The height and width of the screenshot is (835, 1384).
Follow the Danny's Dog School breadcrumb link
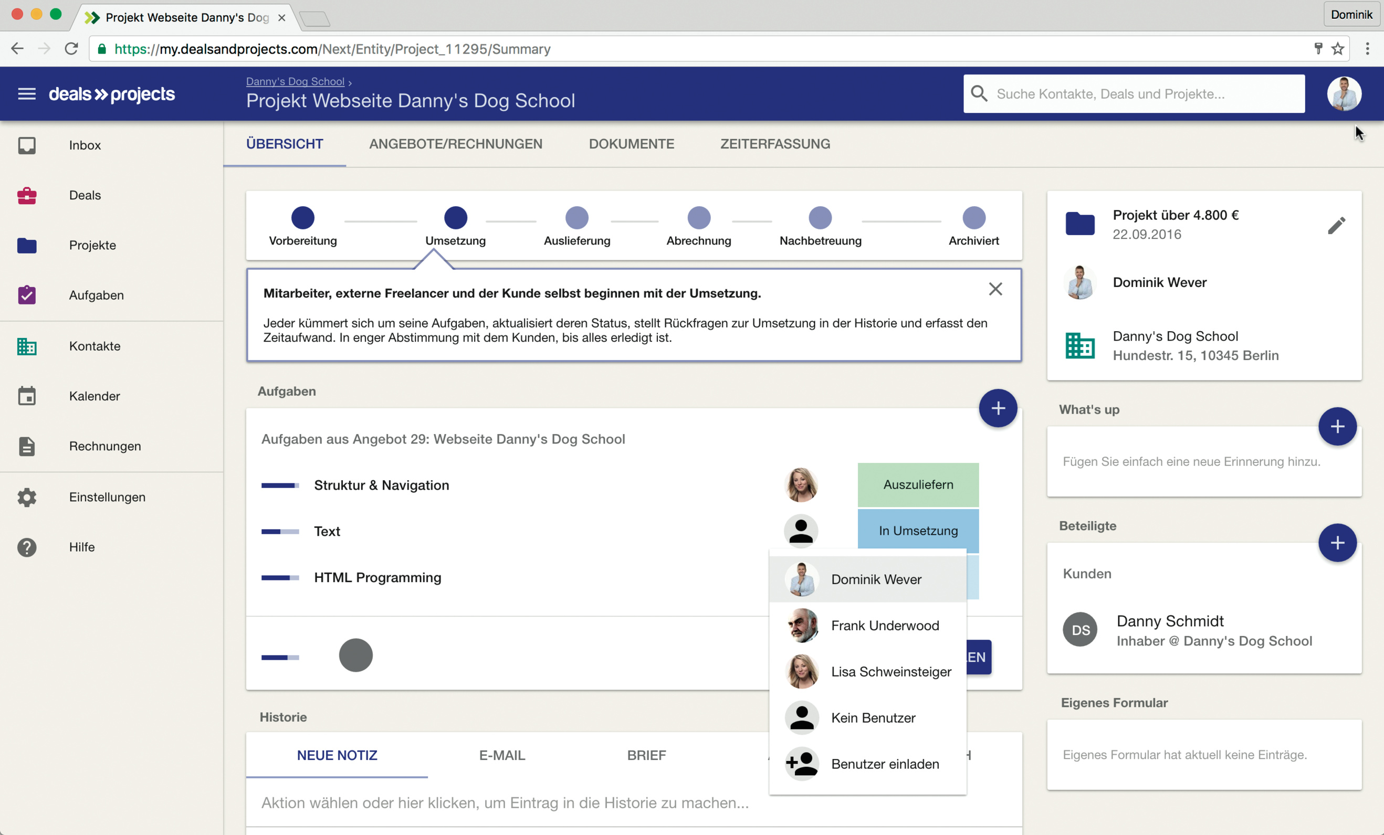pyautogui.click(x=295, y=81)
